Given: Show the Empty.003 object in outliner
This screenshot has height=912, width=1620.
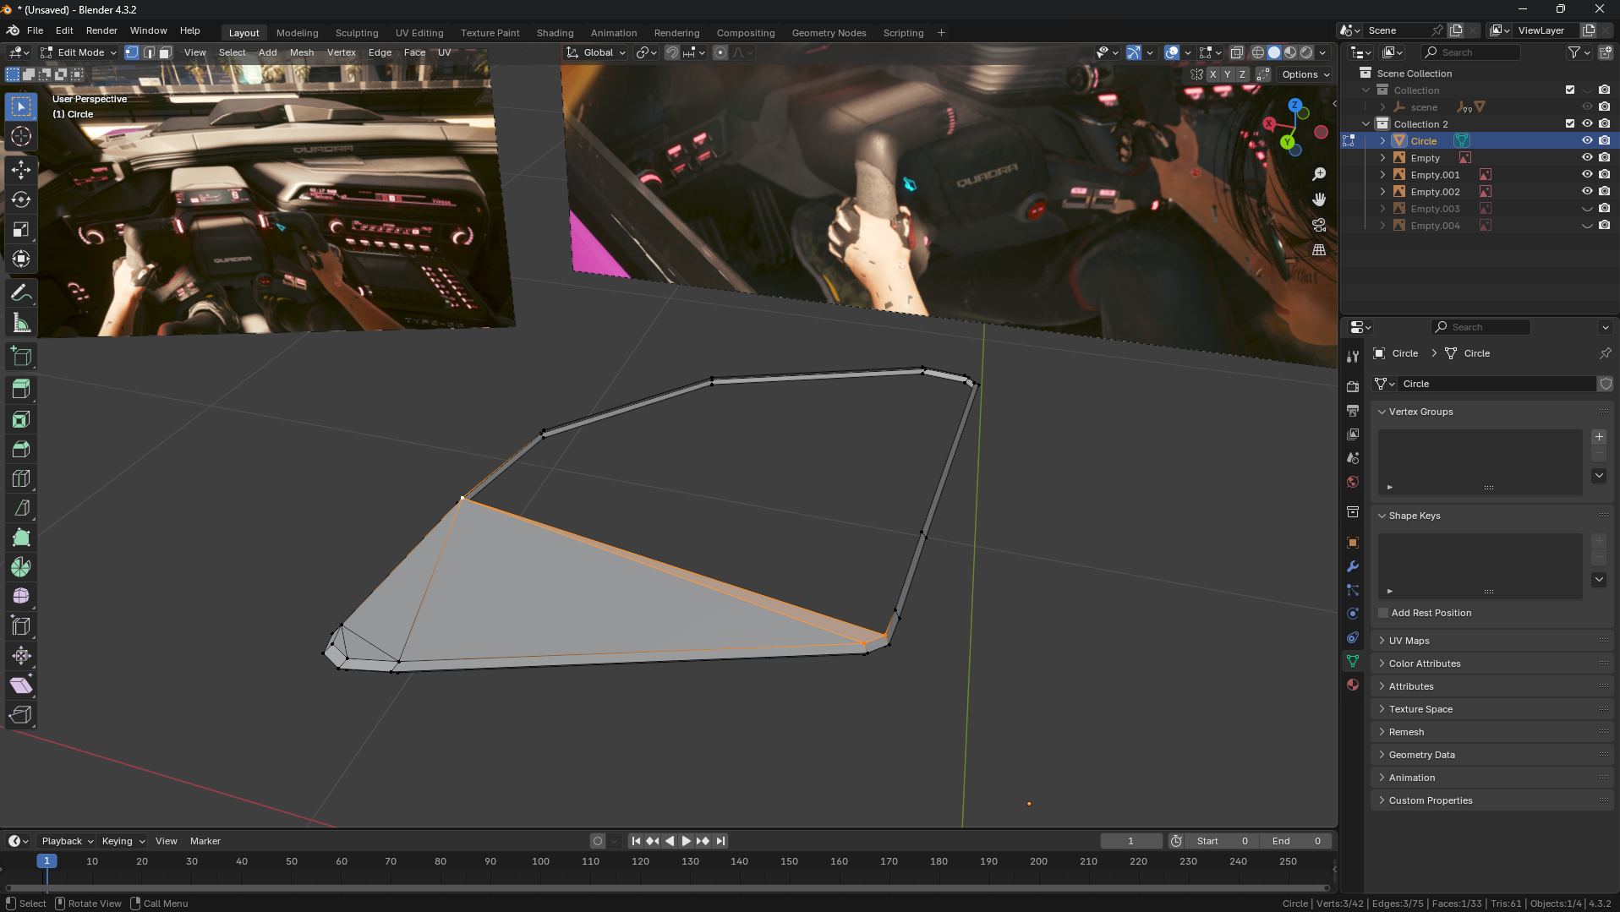Looking at the screenshot, I should point(1587,209).
